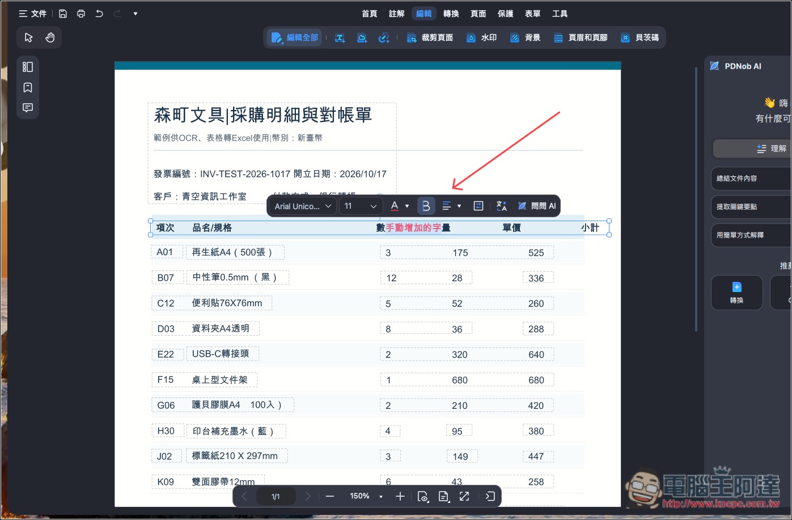Select the arrow pointer tool
This screenshot has height=520, width=792.
[28, 37]
